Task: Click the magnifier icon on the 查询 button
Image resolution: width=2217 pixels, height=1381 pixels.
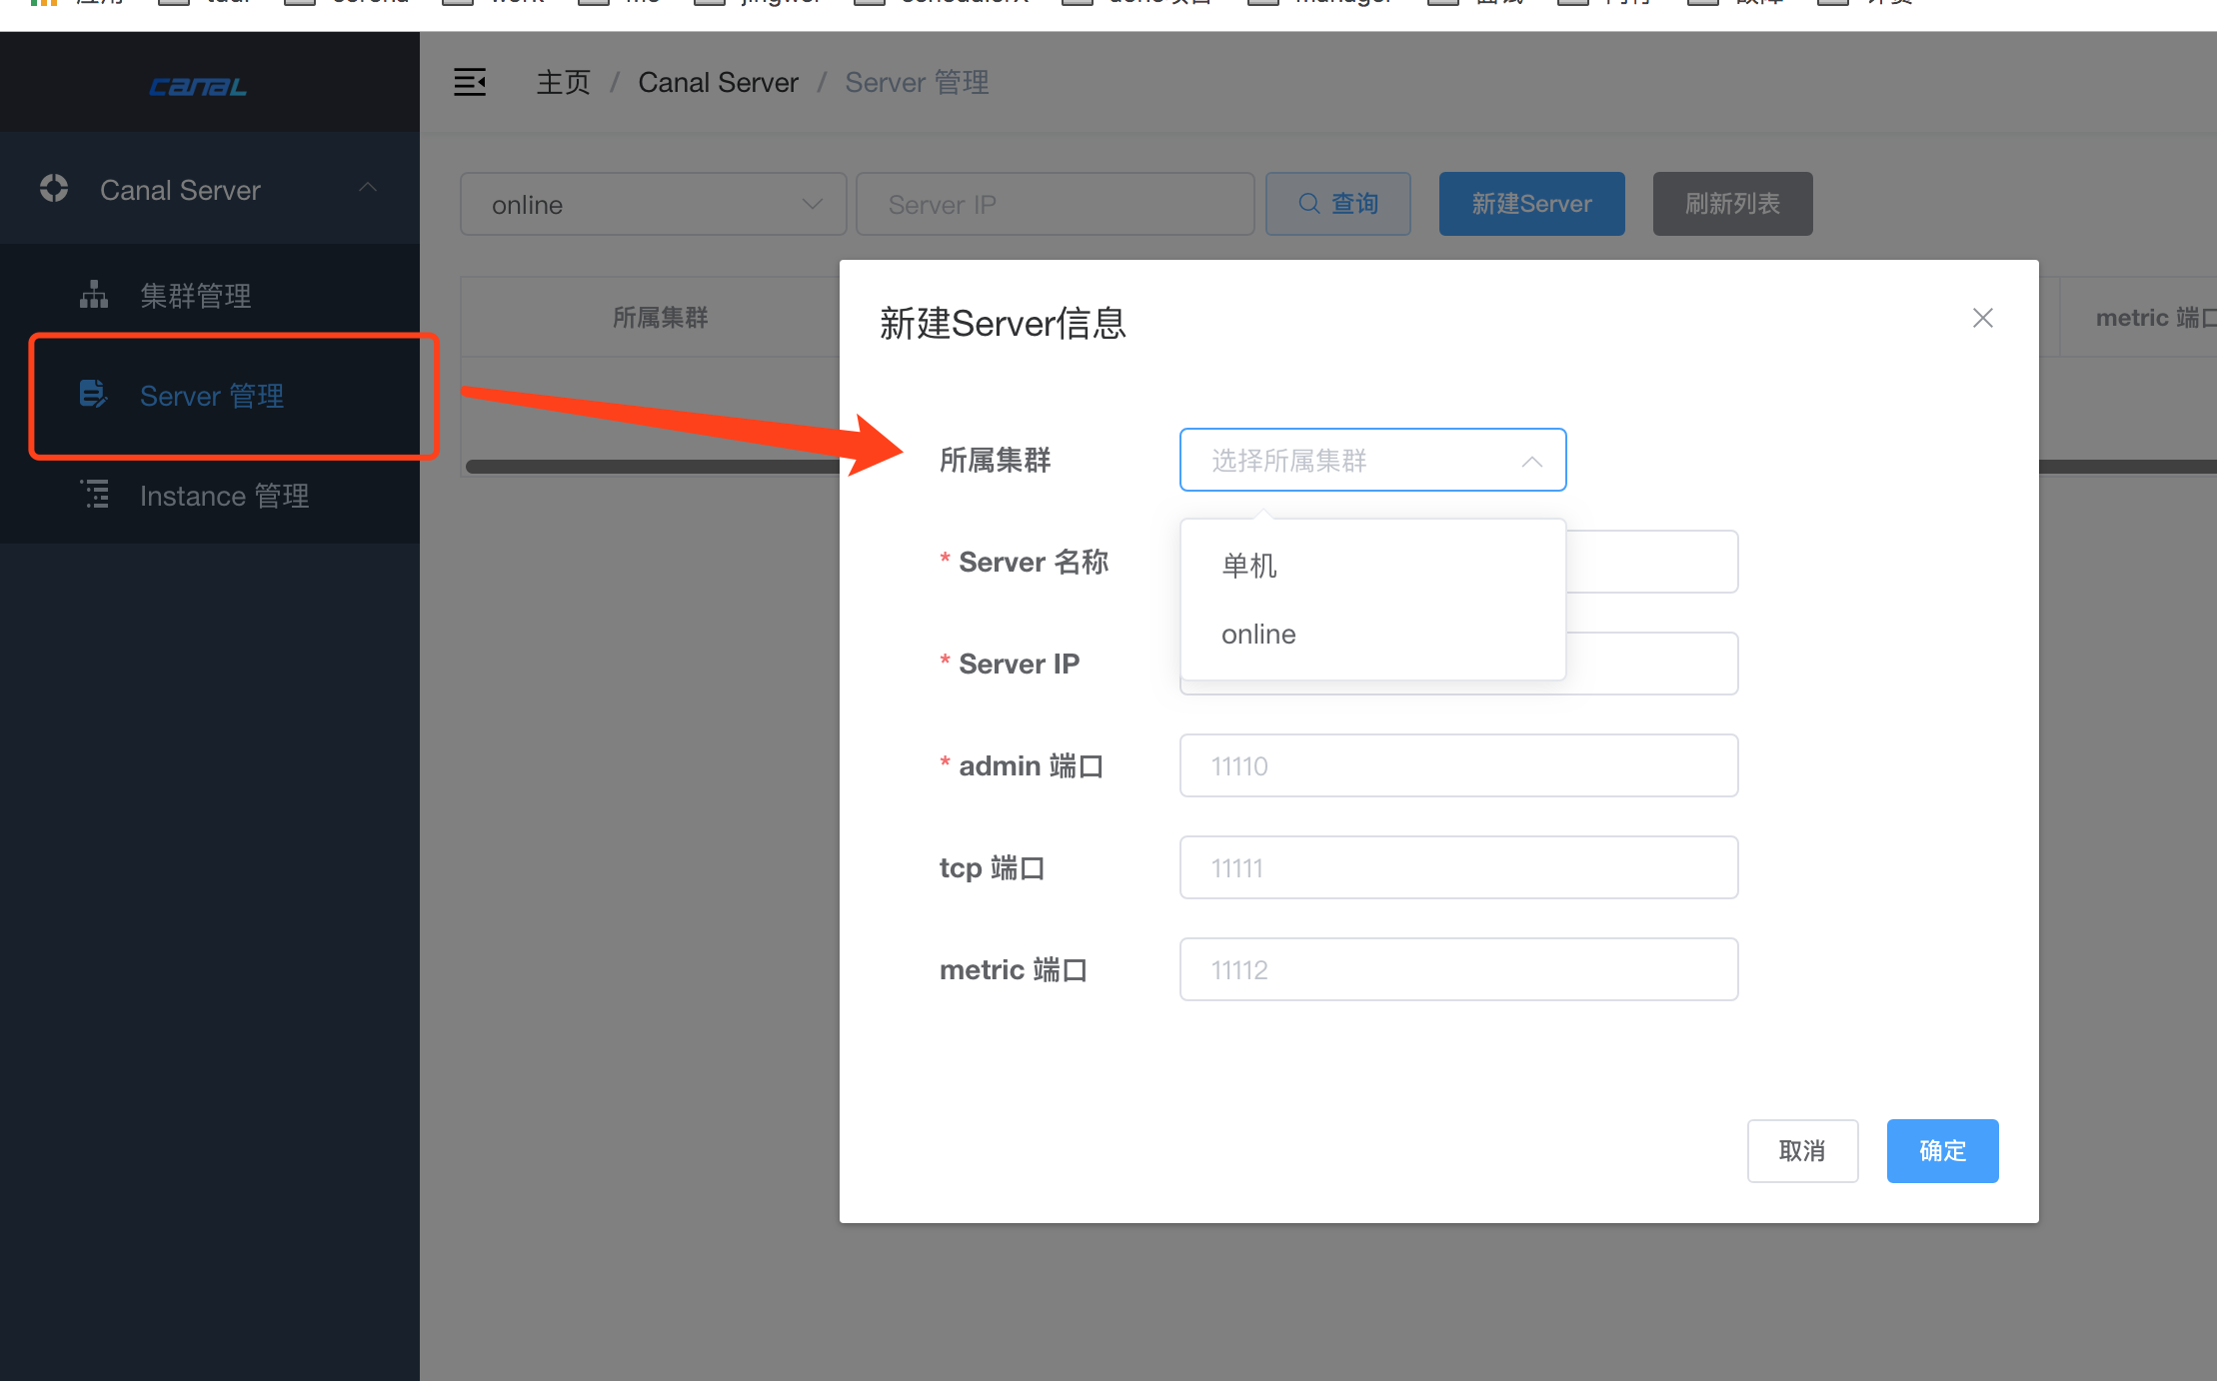Action: click(1309, 203)
